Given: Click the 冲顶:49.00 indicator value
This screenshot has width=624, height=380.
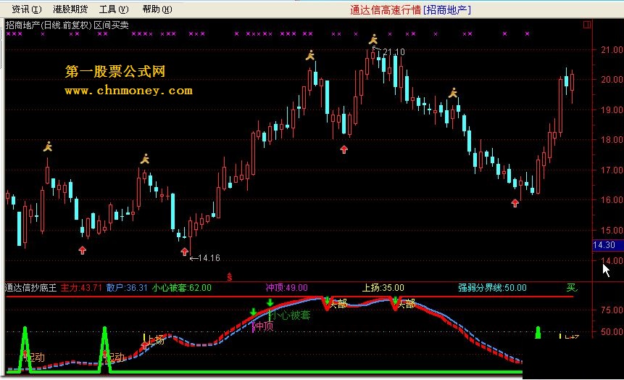Looking at the screenshot, I should [x=286, y=288].
